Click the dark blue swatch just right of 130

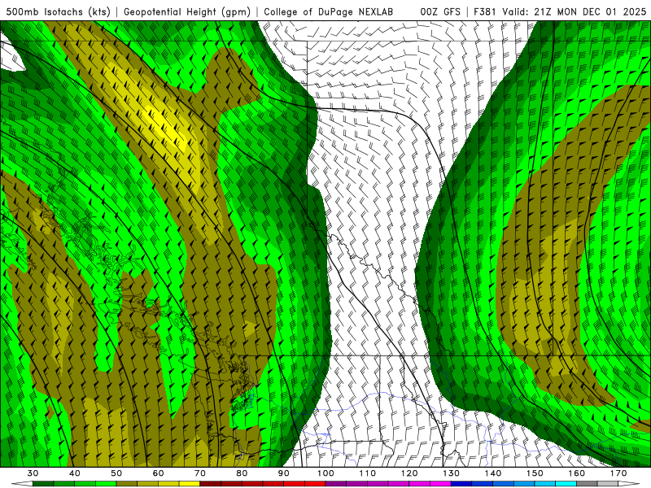tap(461, 483)
